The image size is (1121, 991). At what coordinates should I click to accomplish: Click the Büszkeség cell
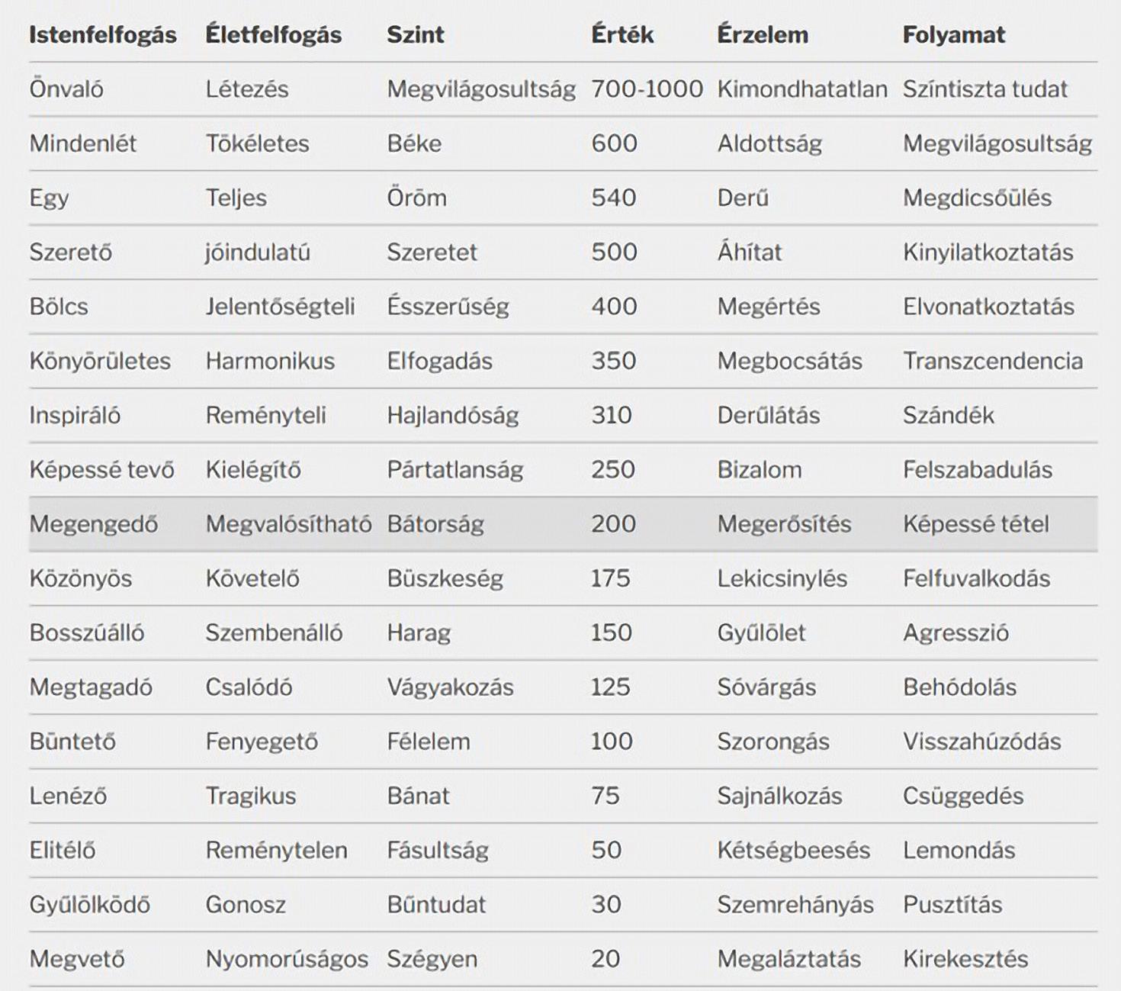pos(445,578)
